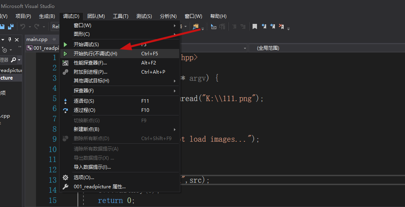Click the 调试(D) menu header
405x207 pixels.
[x=71, y=16]
